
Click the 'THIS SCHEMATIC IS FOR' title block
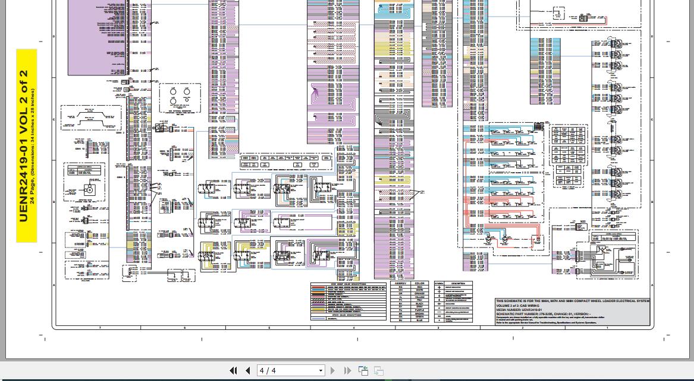[572, 301]
